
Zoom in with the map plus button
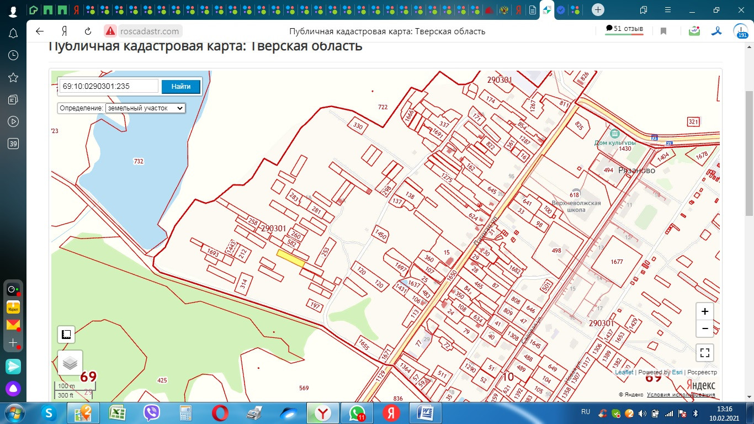[705, 311]
